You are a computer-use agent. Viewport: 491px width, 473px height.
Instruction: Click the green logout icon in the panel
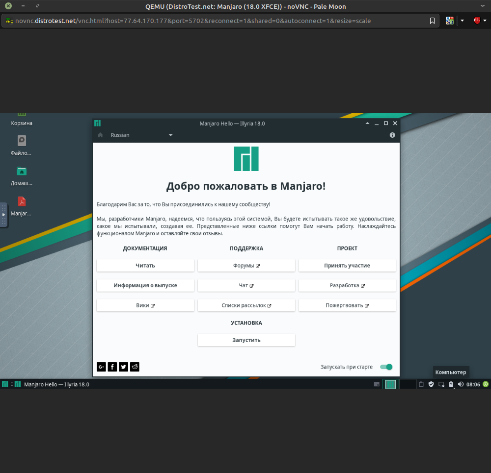[x=486, y=384]
